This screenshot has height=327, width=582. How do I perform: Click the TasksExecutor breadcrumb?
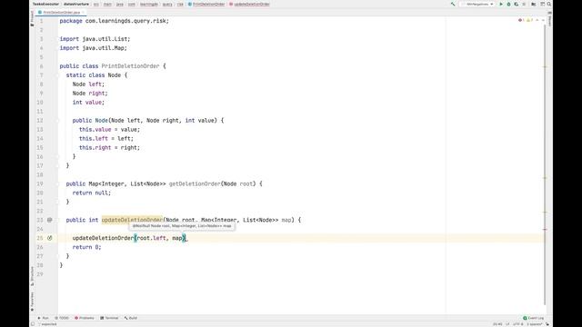[x=45, y=4]
